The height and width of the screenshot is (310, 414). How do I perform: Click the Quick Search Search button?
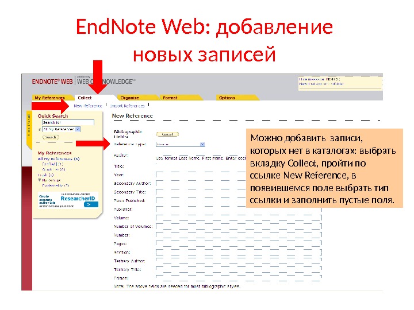pos(51,137)
